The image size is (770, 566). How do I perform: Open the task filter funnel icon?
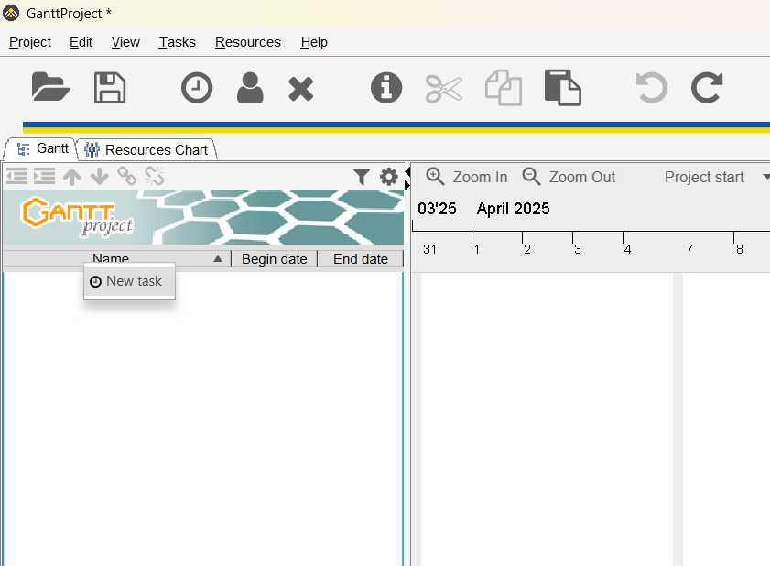point(362,177)
